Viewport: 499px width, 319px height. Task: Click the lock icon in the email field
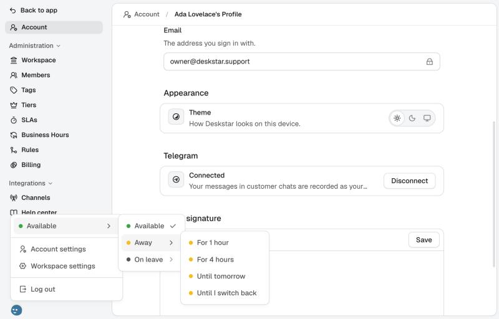pyautogui.click(x=429, y=62)
